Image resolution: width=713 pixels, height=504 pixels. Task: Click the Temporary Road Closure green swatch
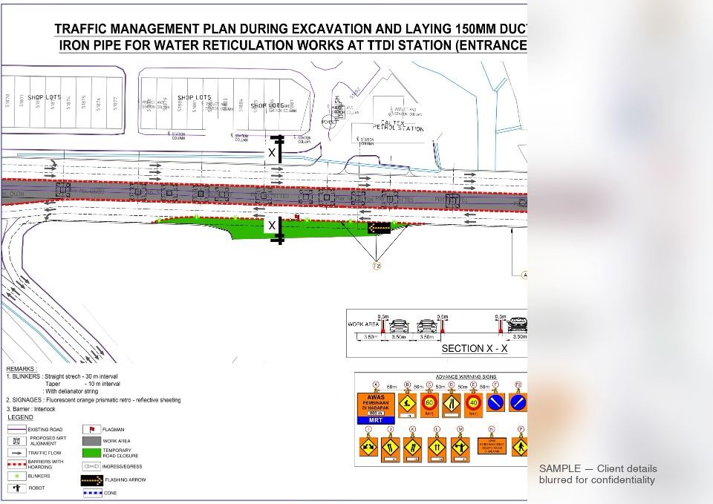pyautogui.click(x=91, y=453)
